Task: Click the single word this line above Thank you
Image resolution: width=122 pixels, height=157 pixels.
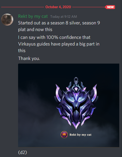Action: coord(22,51)
